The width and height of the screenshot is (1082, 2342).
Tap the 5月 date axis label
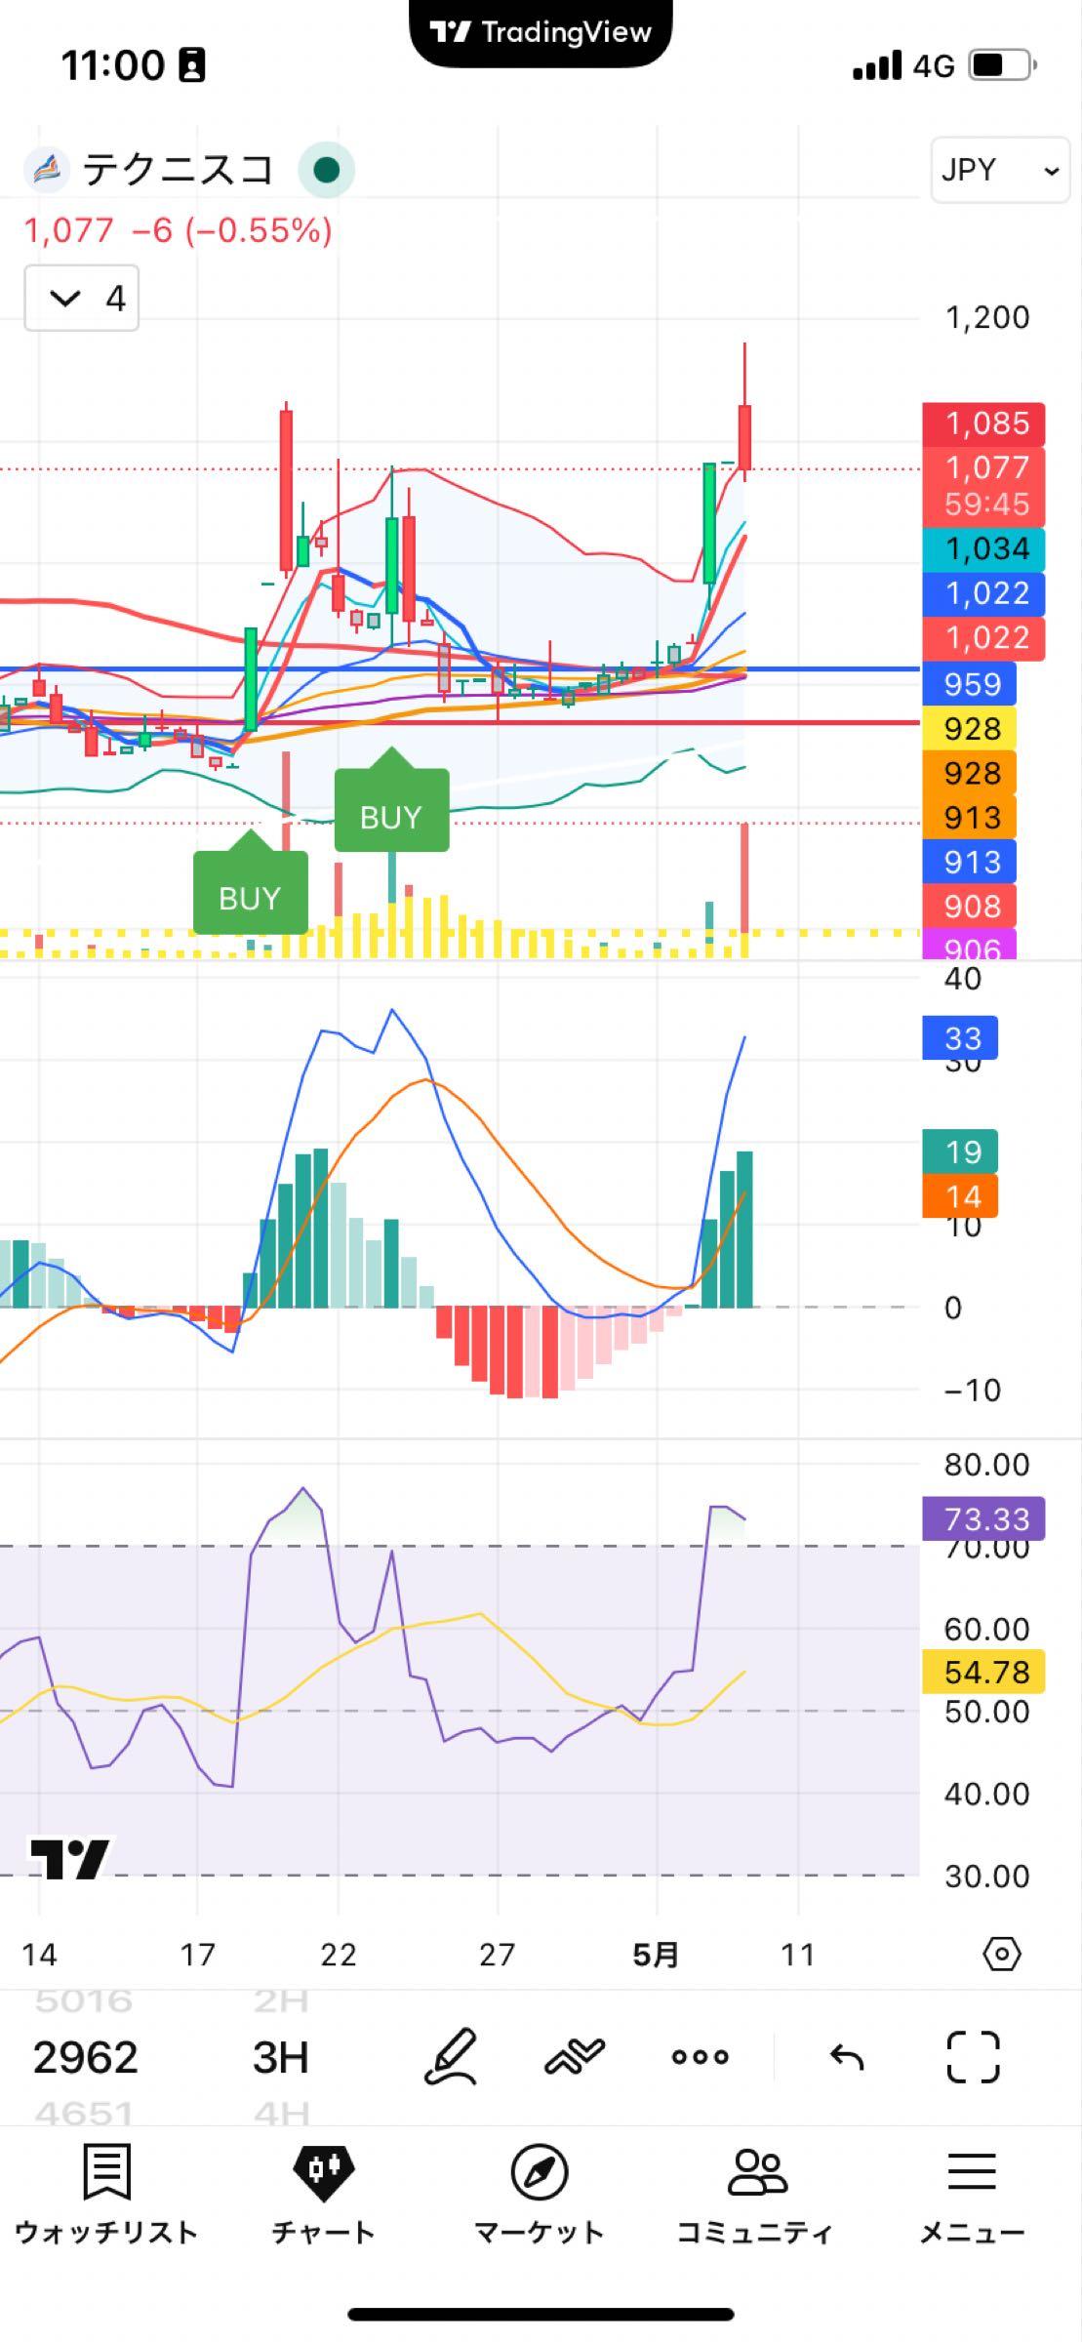656,1955
